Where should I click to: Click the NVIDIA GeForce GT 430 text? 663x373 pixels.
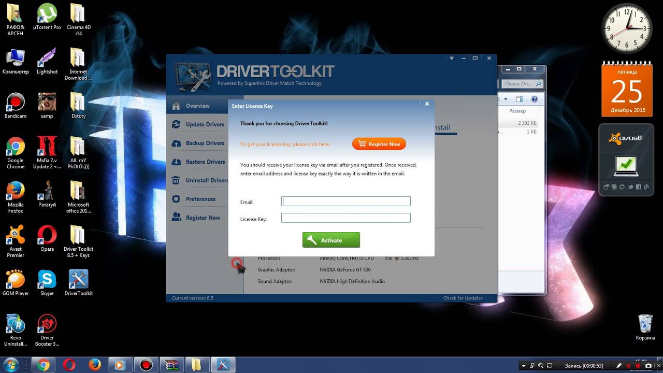pyautogui.click(x=345, y=270)
